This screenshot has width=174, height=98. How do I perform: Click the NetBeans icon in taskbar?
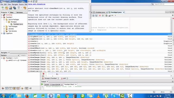pos(51,96)
